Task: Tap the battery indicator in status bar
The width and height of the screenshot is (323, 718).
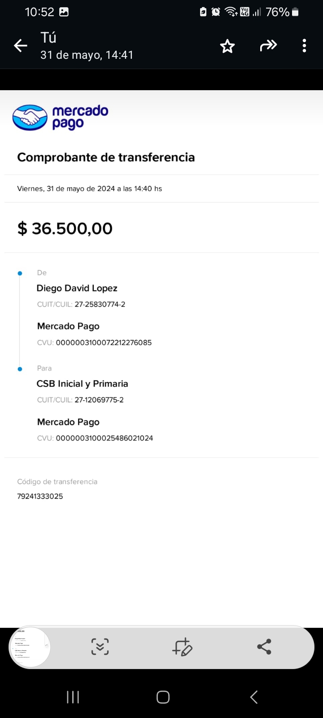Action: click(295, 12)
